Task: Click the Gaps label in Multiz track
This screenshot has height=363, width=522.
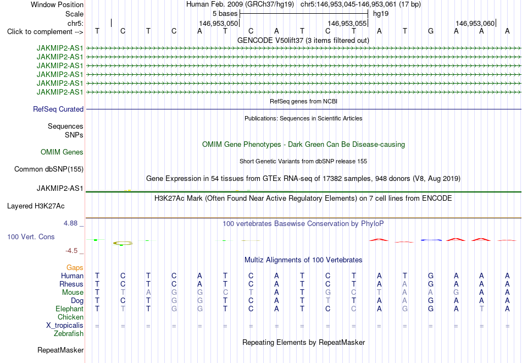Action: (75, 268)
